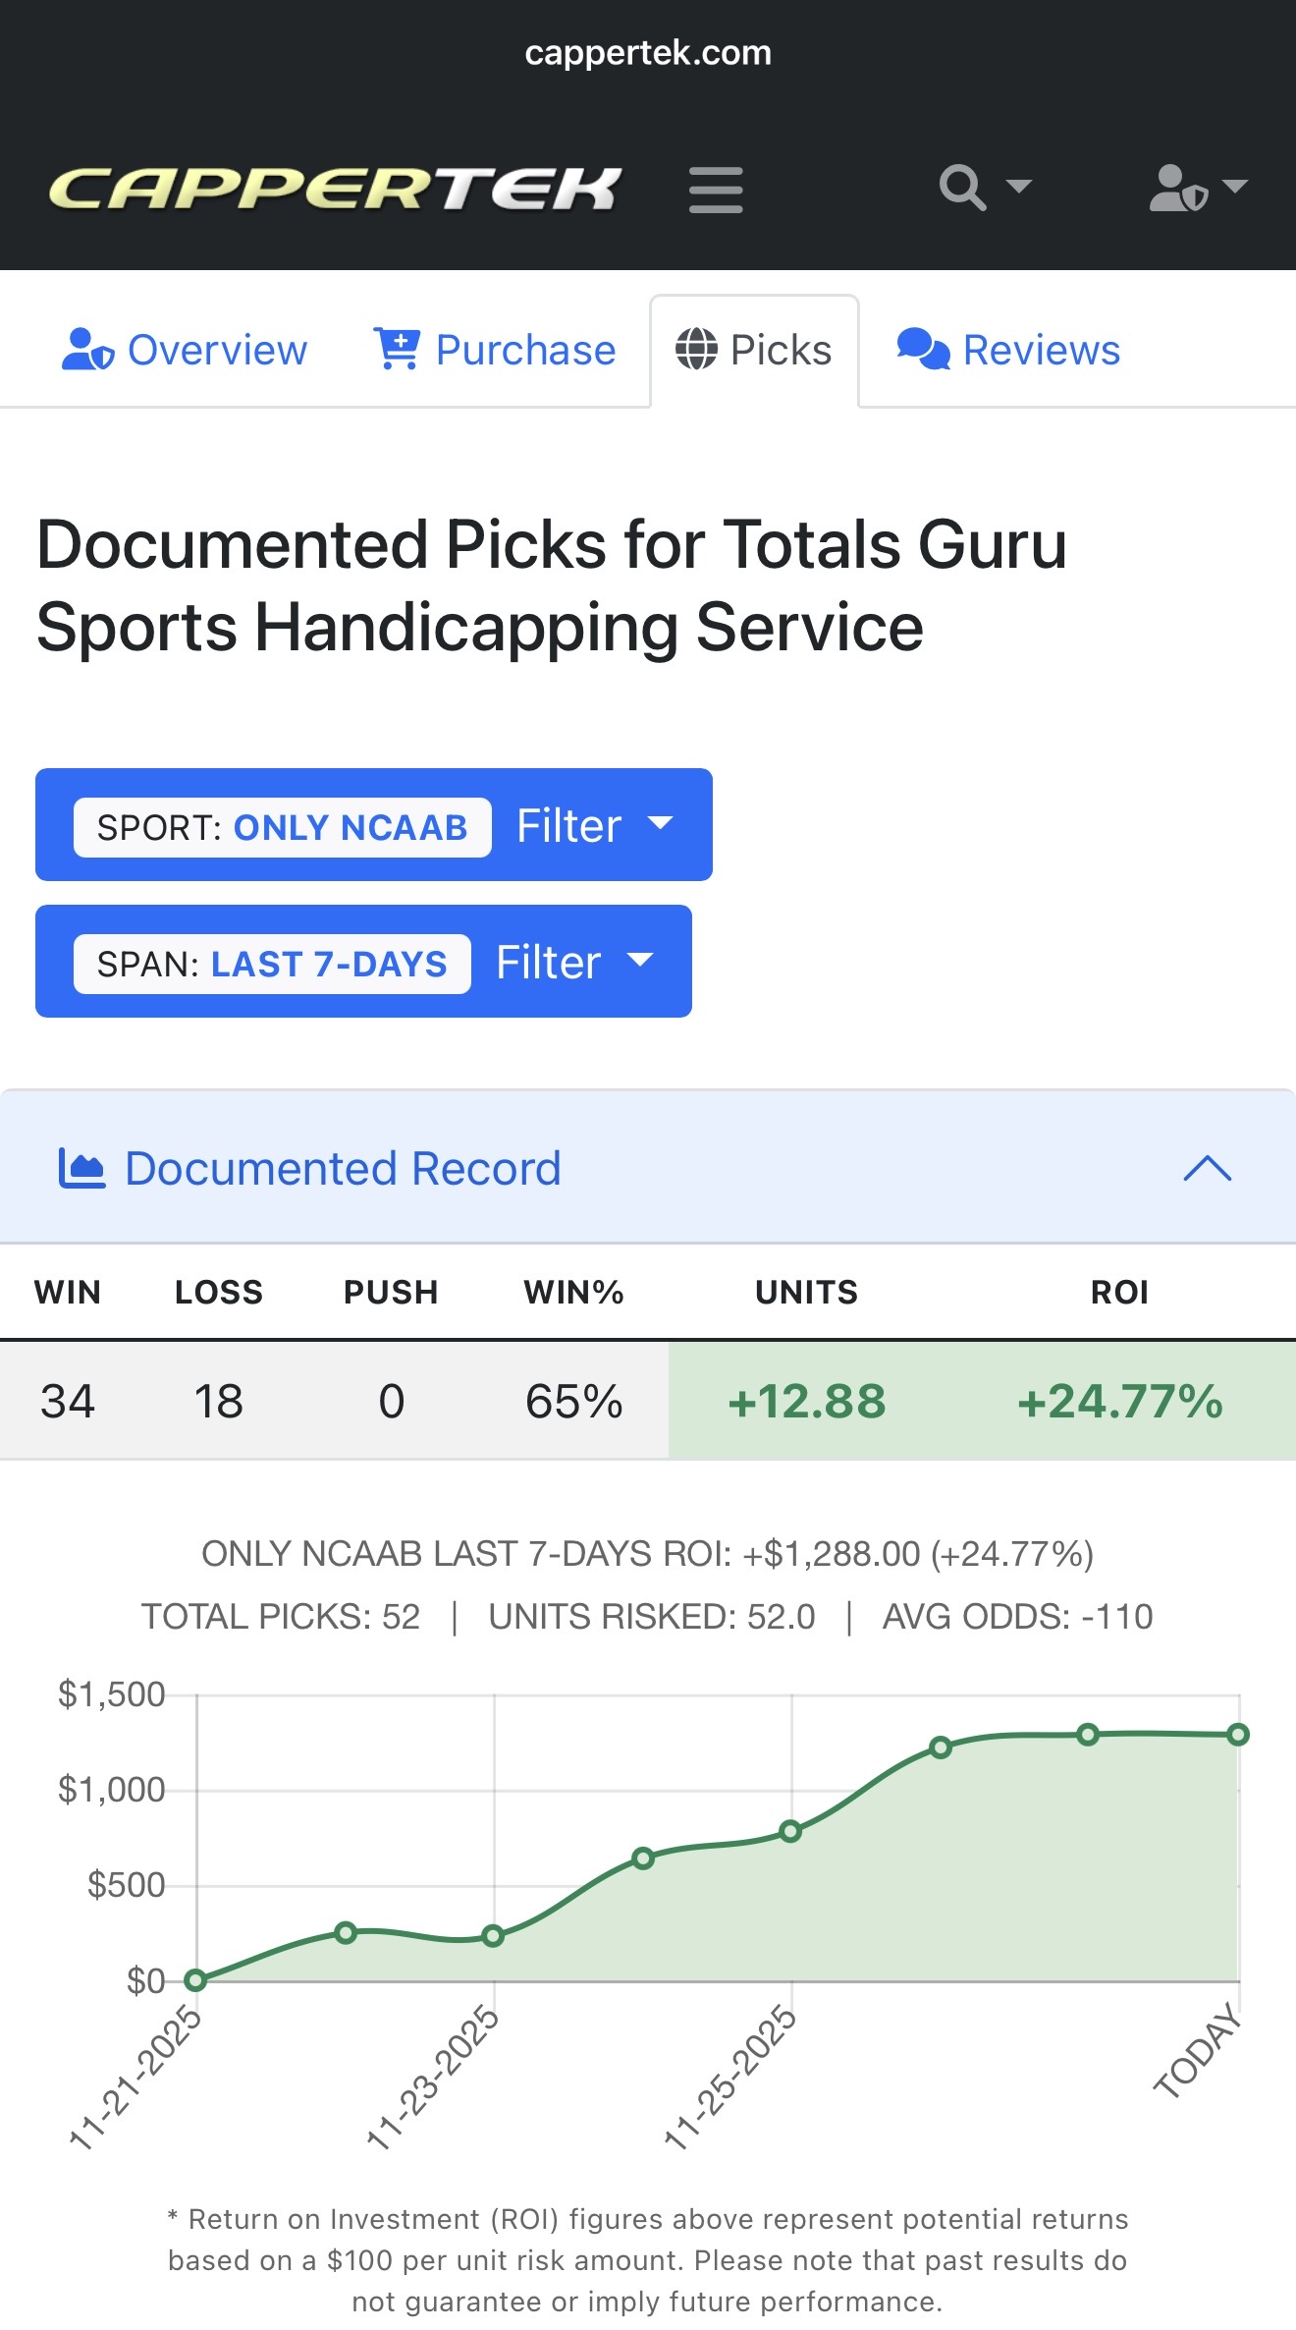Viewport: 1296px width, 2330px height.
Task: Click the SPORT: ONLY NCAAB badge
Action: [283, 827]
